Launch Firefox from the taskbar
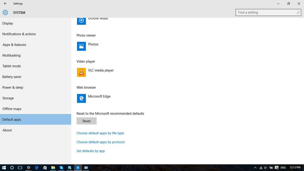The width and height of the screenshot is (304, 171). pos(28,168)
